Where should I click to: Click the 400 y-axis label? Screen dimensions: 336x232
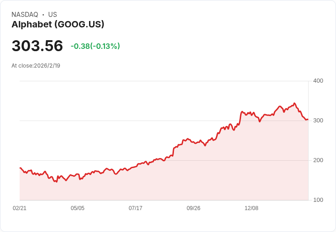coord(318,81)
